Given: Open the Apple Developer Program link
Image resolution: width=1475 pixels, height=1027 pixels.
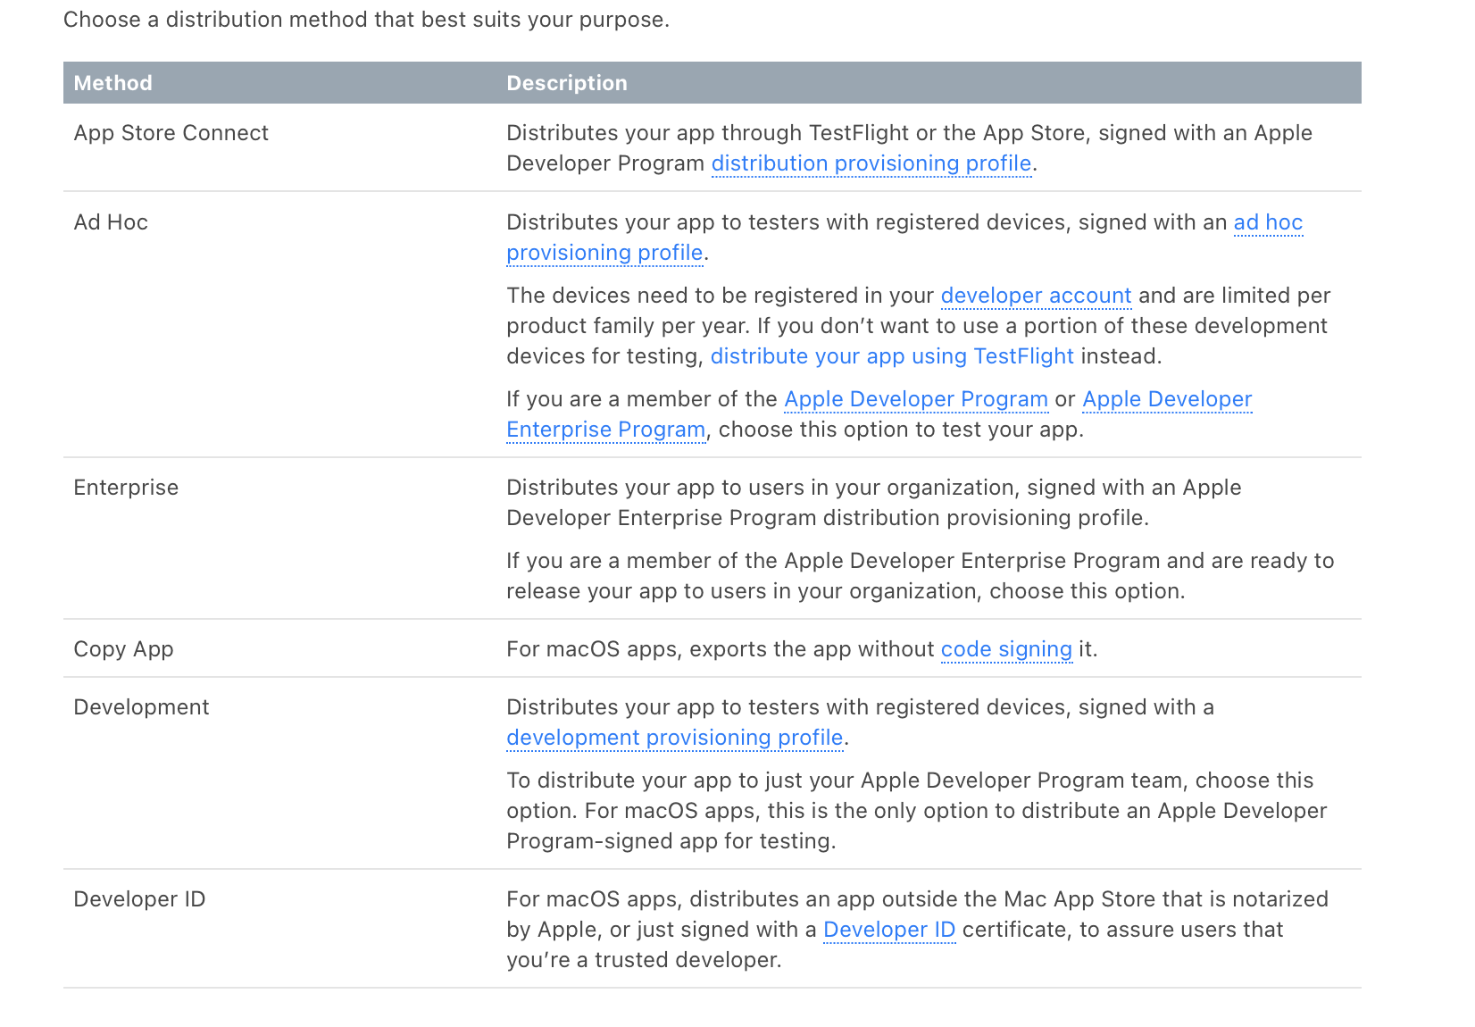Looking at the screenshot, I should coord(915,399).
